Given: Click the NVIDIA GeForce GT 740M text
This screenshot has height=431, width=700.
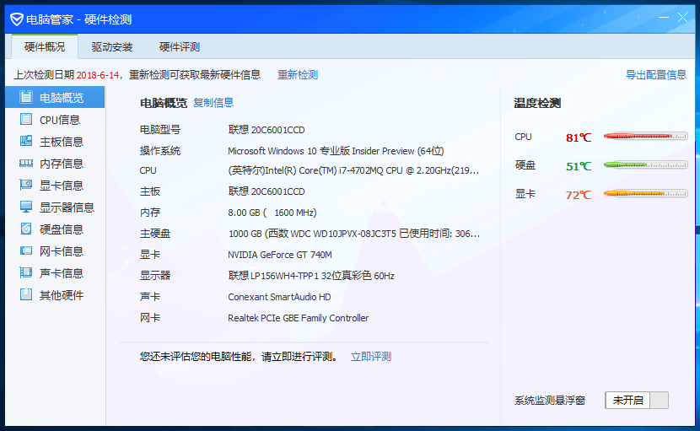Looking at the screenshot, I should (x=280, y=255).
